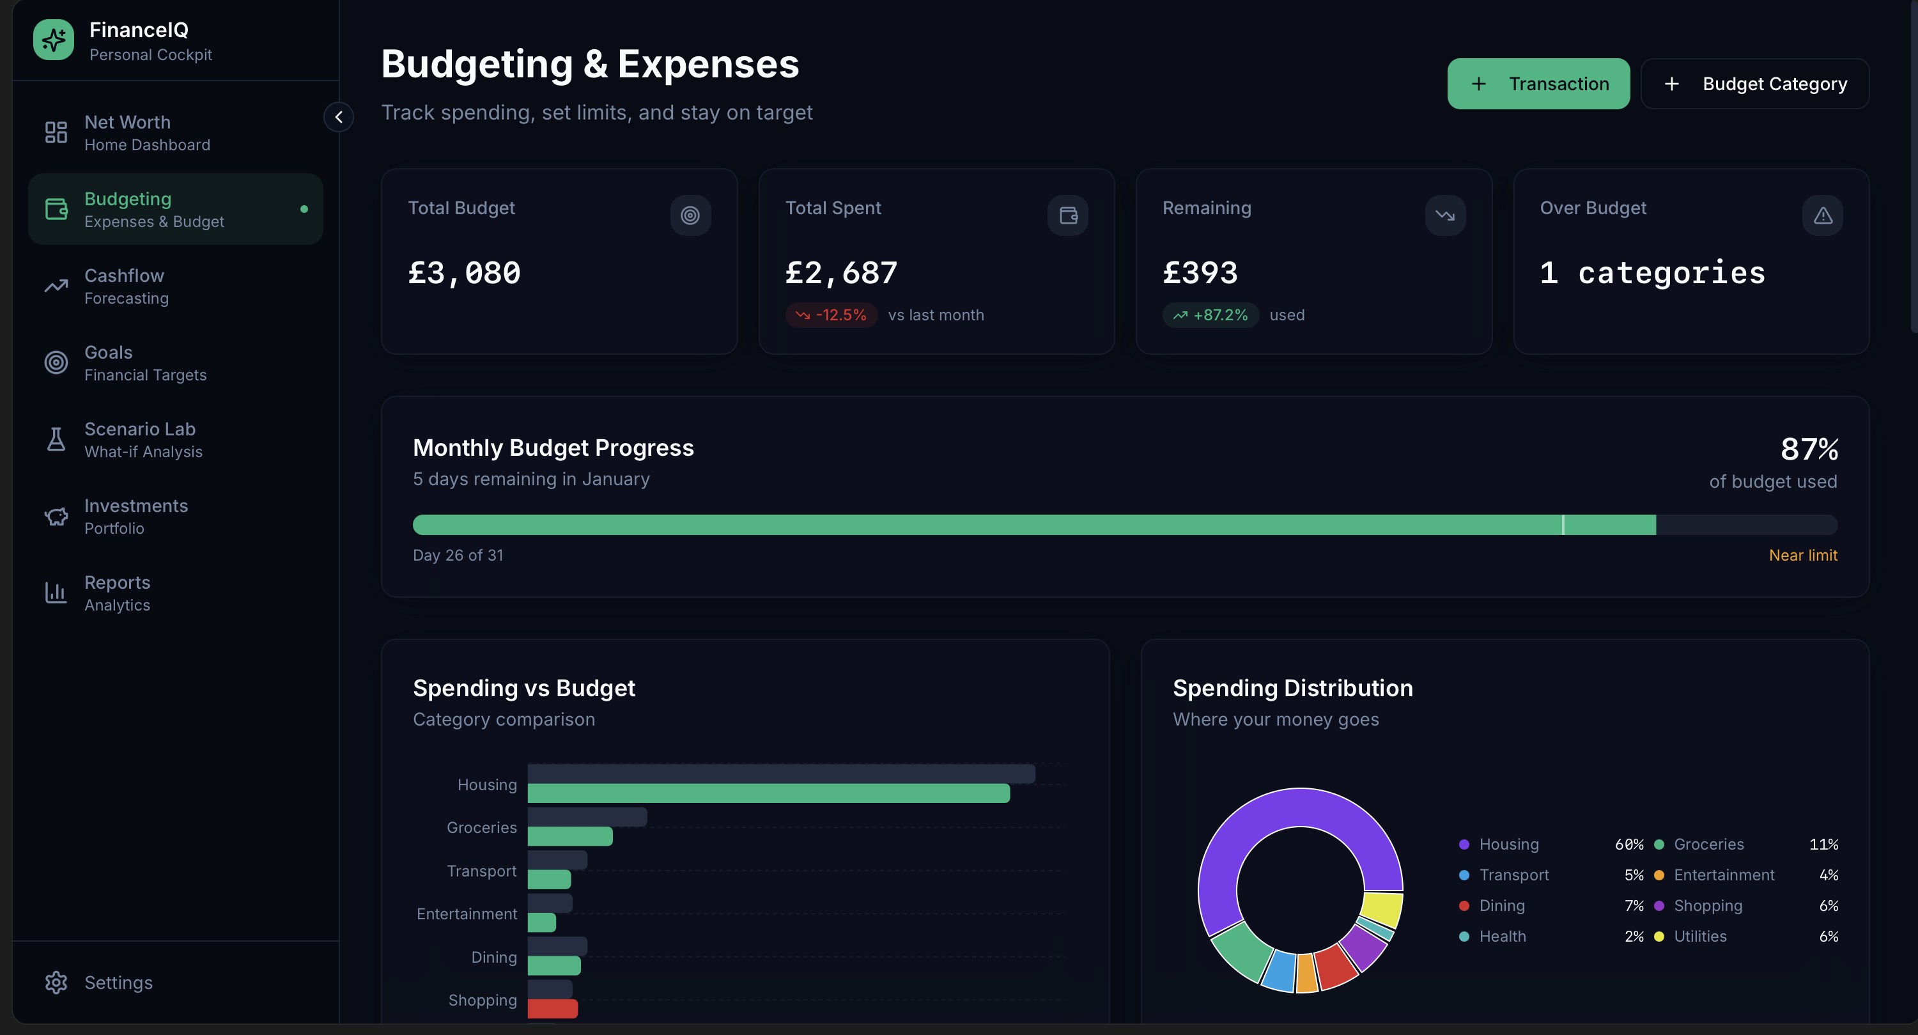Click the Net Worth dashboard grid icon
The height and width of the screenshot is (1035, 1918).
56,132
